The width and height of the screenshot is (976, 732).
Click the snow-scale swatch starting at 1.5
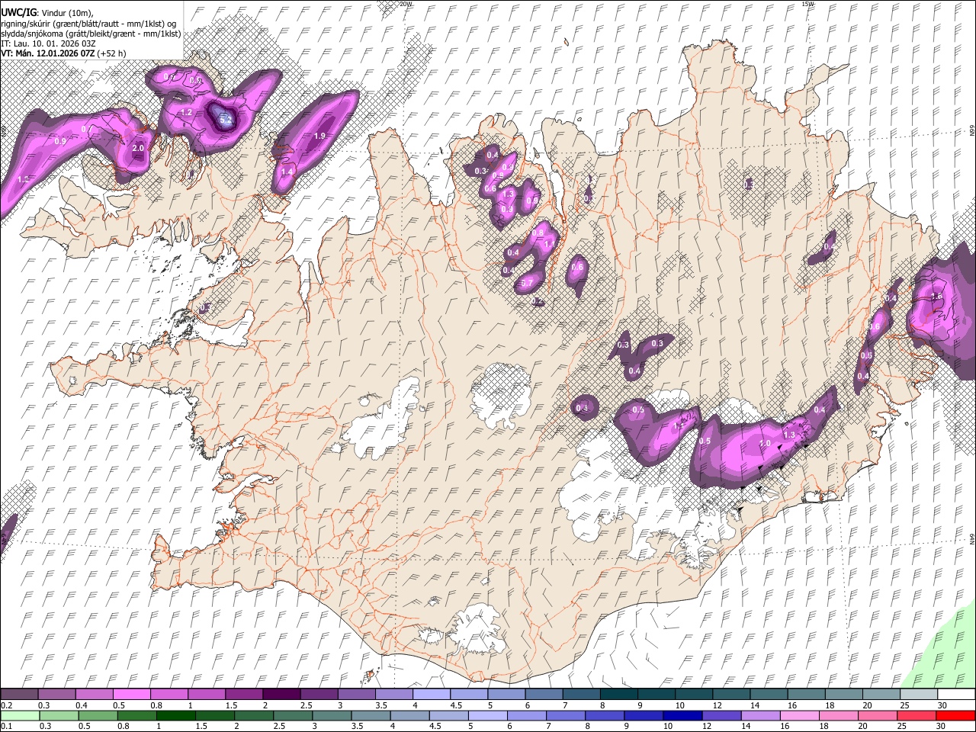(244, 694)
